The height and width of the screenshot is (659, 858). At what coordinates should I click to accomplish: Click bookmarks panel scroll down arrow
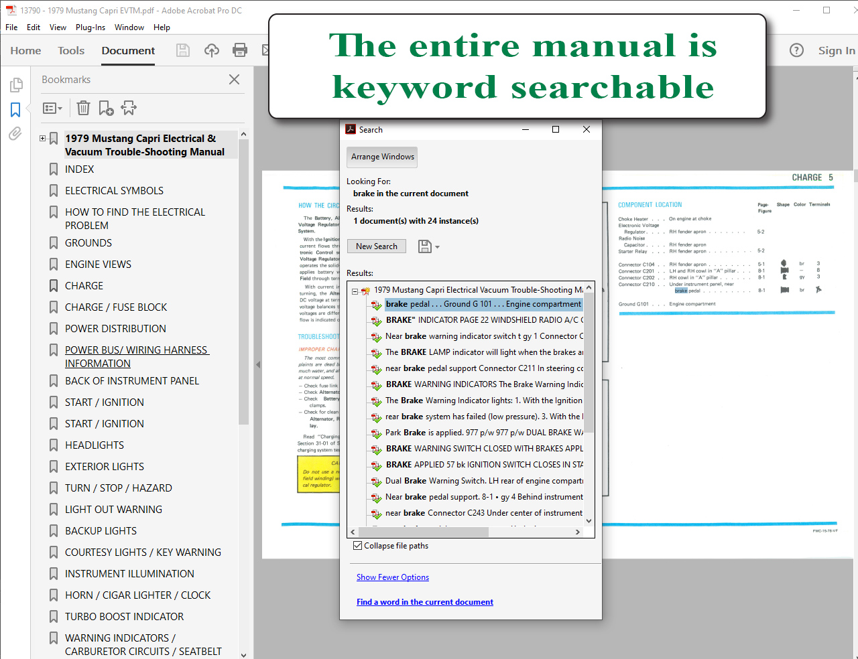pos(243,654)
